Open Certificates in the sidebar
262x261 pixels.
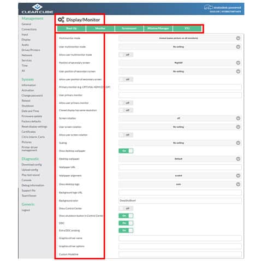click(x=29, y=132)
